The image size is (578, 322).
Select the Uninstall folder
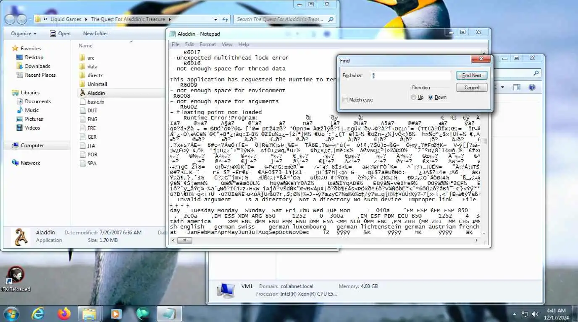pos(97,84)
